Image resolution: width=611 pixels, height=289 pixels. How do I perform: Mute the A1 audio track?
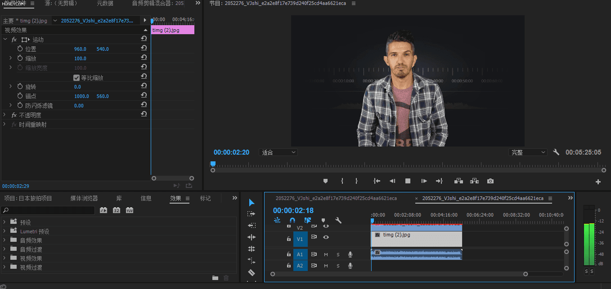click(326, 254)
